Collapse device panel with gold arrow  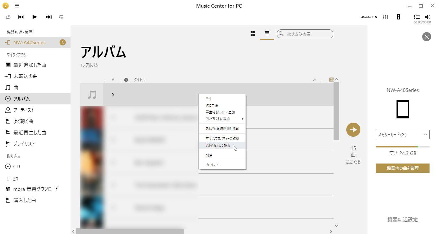[x=63, y=42]
